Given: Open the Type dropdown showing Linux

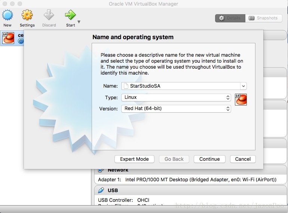Looking at the screenshot, I should tap(176, 97).
